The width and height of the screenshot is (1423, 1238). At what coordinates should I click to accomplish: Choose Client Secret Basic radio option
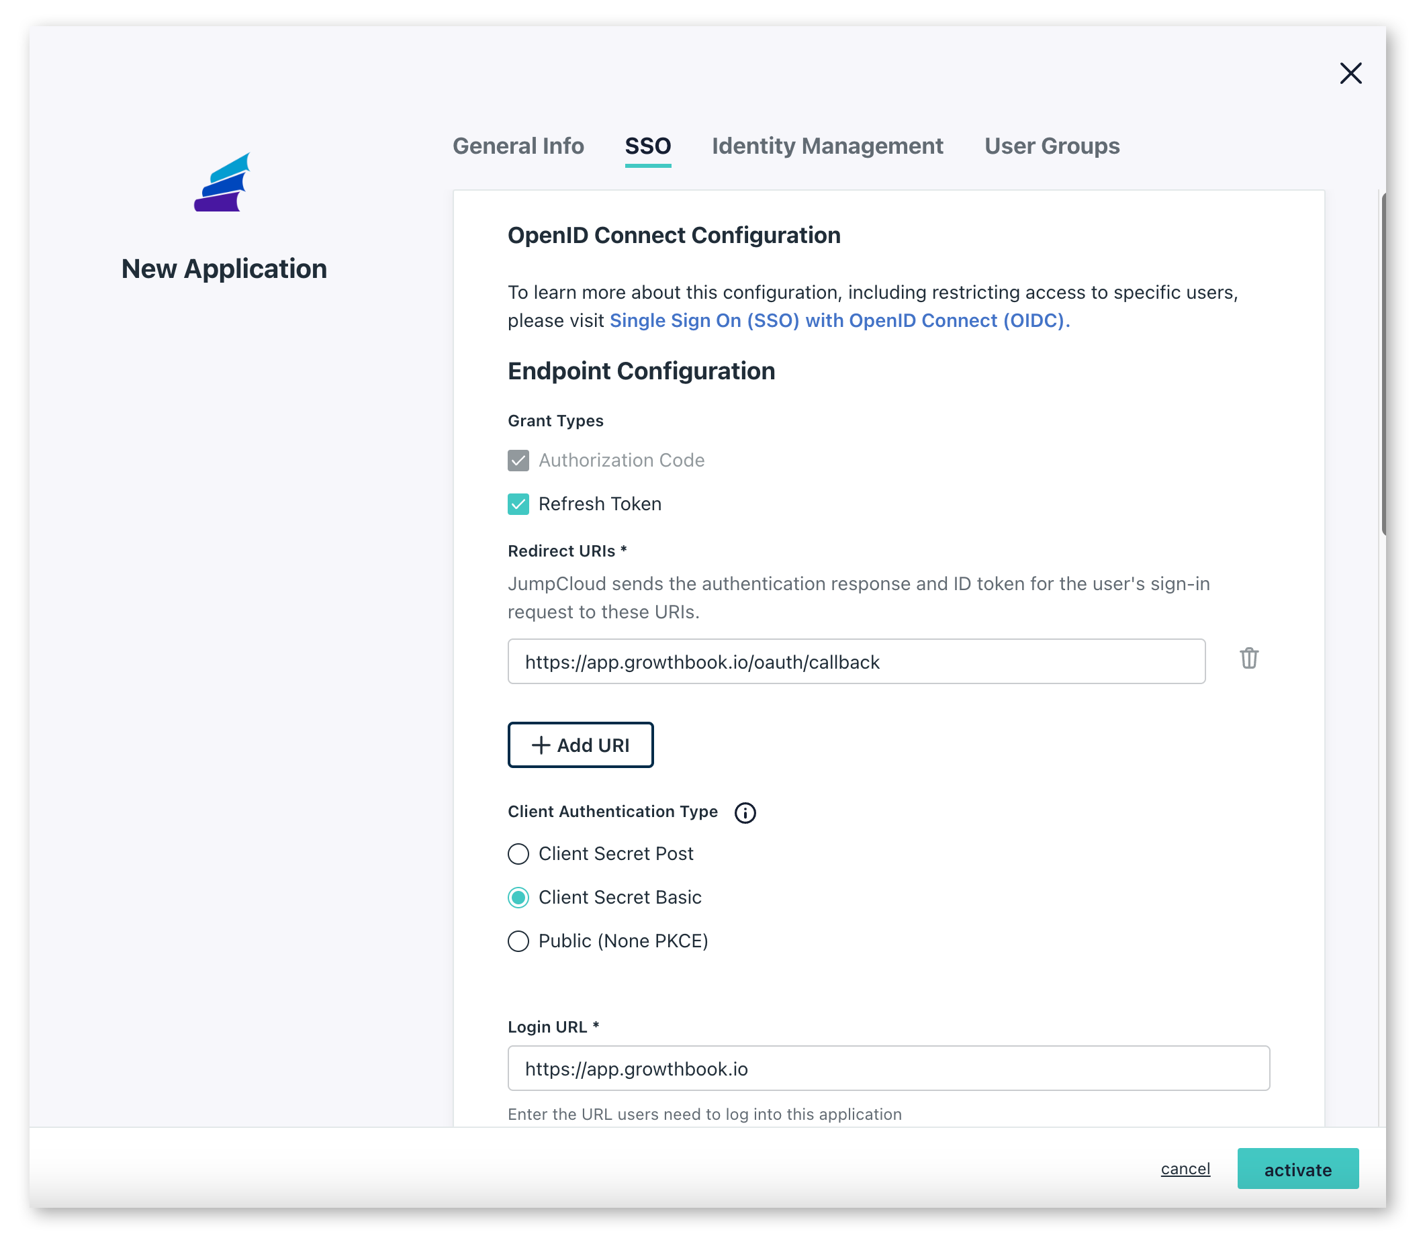518,898
